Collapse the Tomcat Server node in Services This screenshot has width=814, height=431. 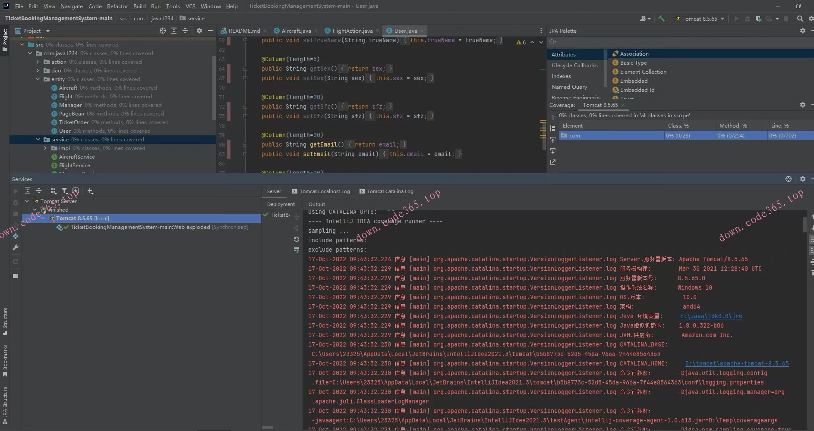(x=27, y=201)
